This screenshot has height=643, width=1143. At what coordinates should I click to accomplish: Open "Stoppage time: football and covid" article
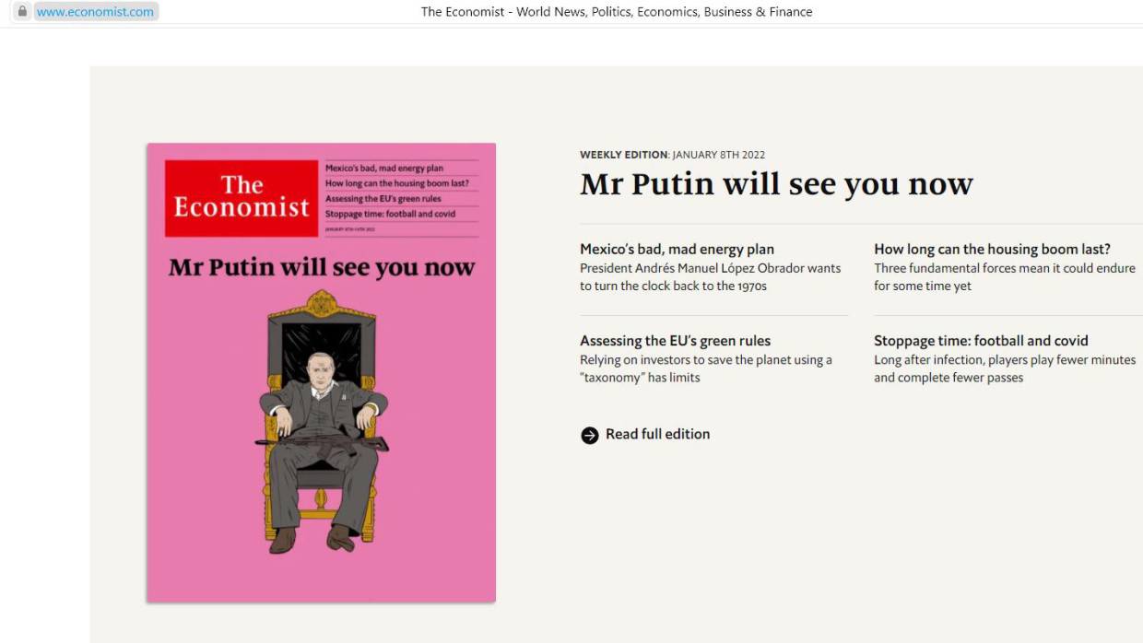(x=981, y=340)
